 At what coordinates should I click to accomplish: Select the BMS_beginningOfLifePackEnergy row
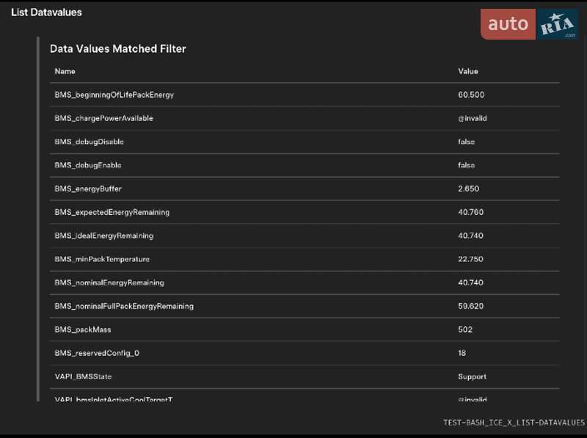coord(305,95)
